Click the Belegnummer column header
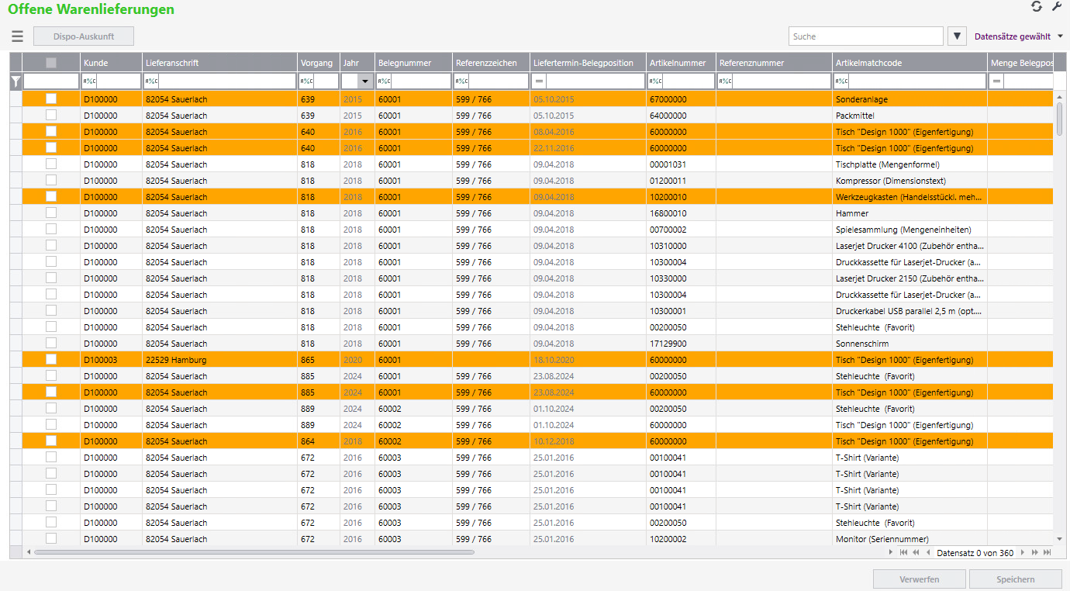This screenshot has height=591, width=1070. tap(403, 63)
